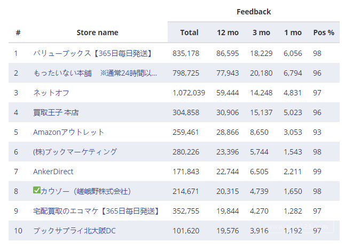This screenshot has width=345, height=244.
Task: Open the バリューブックス【365日毎日発送】 store link
Action: click(x=92, y=53)
